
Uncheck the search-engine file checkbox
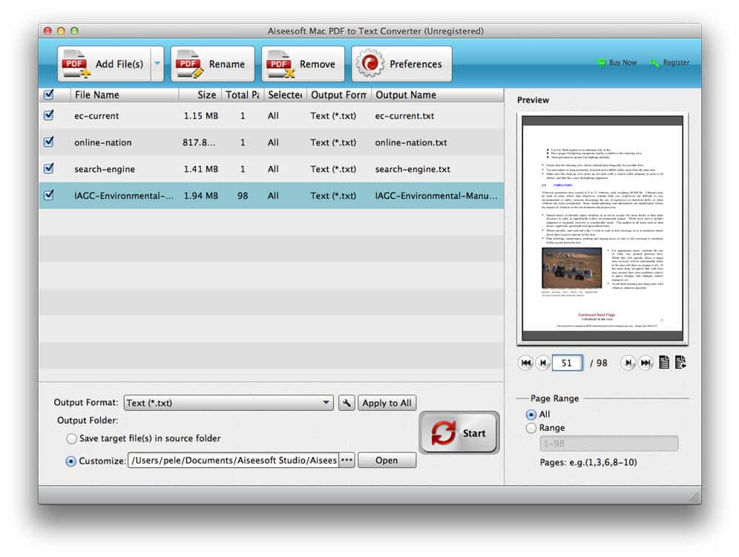tap(48, 168)
